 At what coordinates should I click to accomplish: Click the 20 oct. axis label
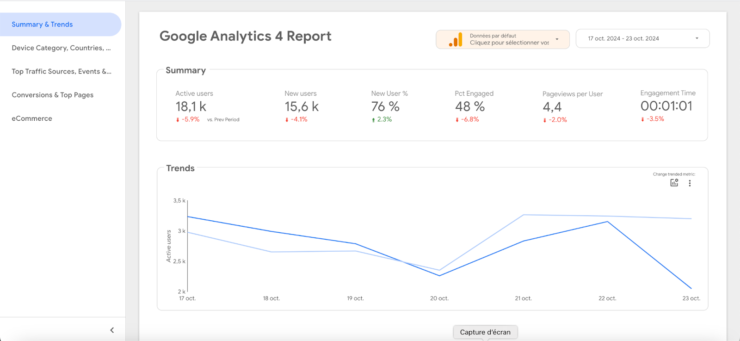[439, 298]
